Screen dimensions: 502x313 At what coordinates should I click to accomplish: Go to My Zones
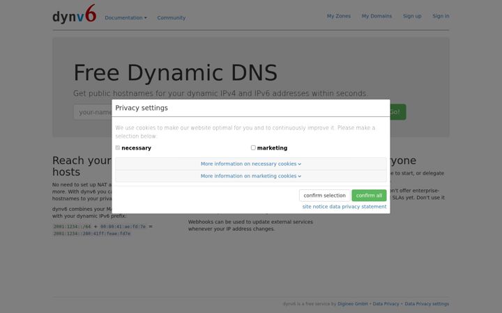click(338, 16)
